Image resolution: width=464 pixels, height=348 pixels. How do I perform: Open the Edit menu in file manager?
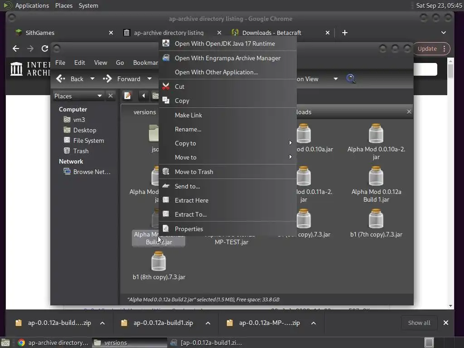(79, 63)
